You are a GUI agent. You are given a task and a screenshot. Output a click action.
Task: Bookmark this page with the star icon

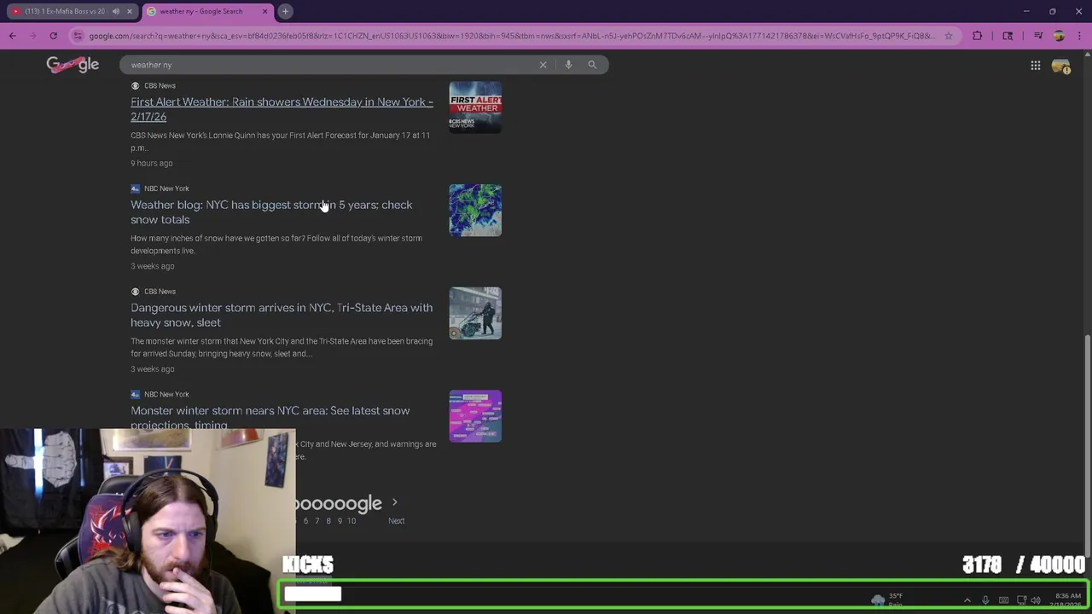(x=948, y=36)
